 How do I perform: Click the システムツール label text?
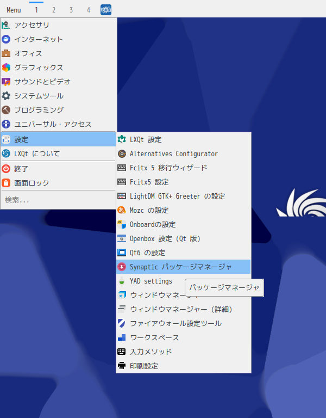39,96
